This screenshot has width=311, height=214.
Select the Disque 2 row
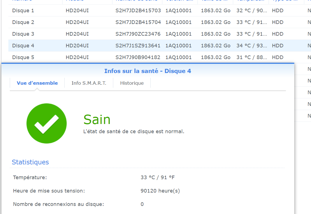point(160,22)
